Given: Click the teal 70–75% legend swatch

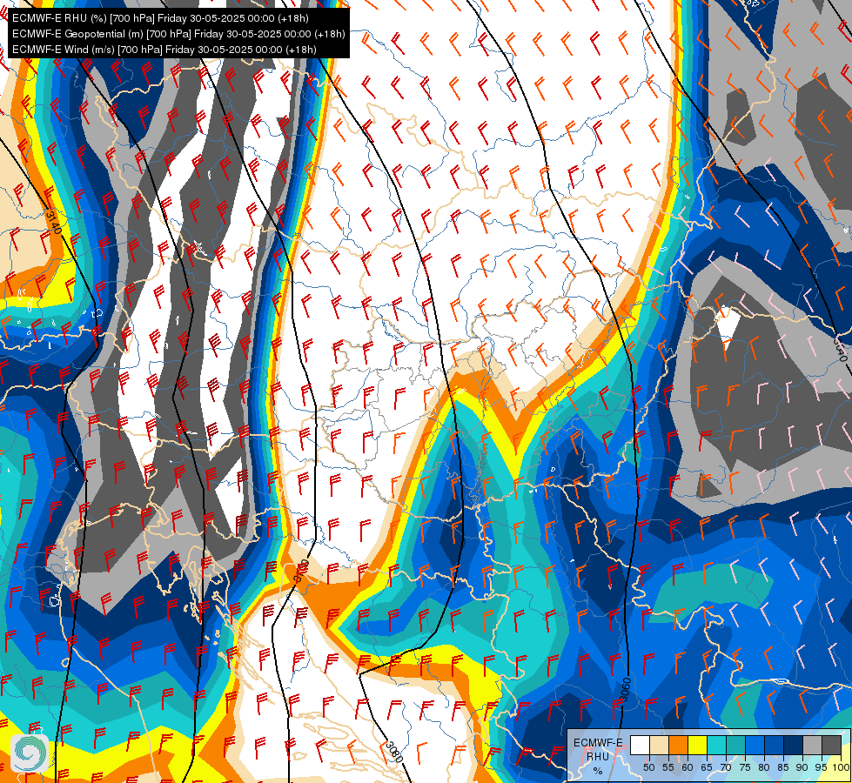Looking at the screenshot, I should pyautogui.click(x=736, y=745).
